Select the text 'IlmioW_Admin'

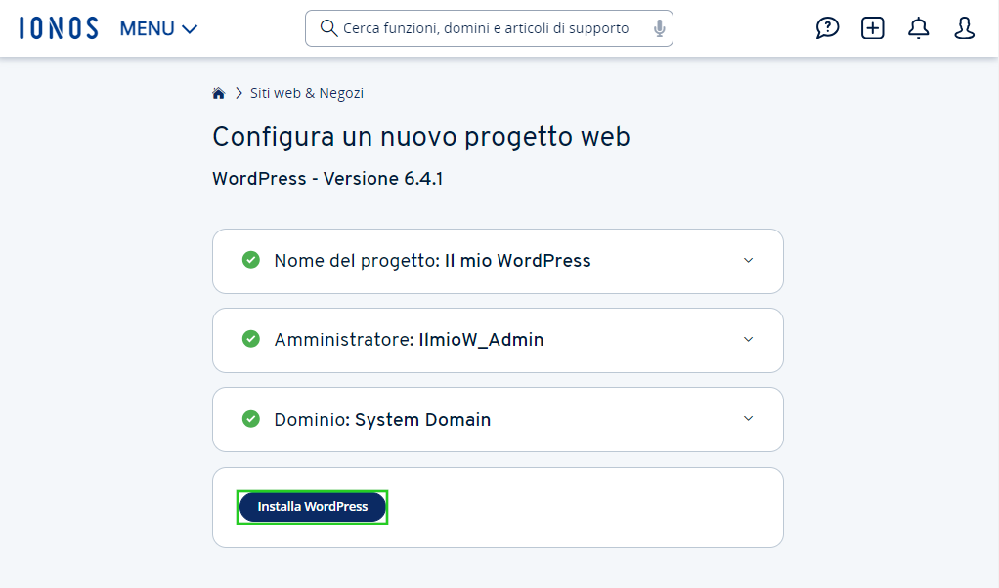click(x=481, y=340)
